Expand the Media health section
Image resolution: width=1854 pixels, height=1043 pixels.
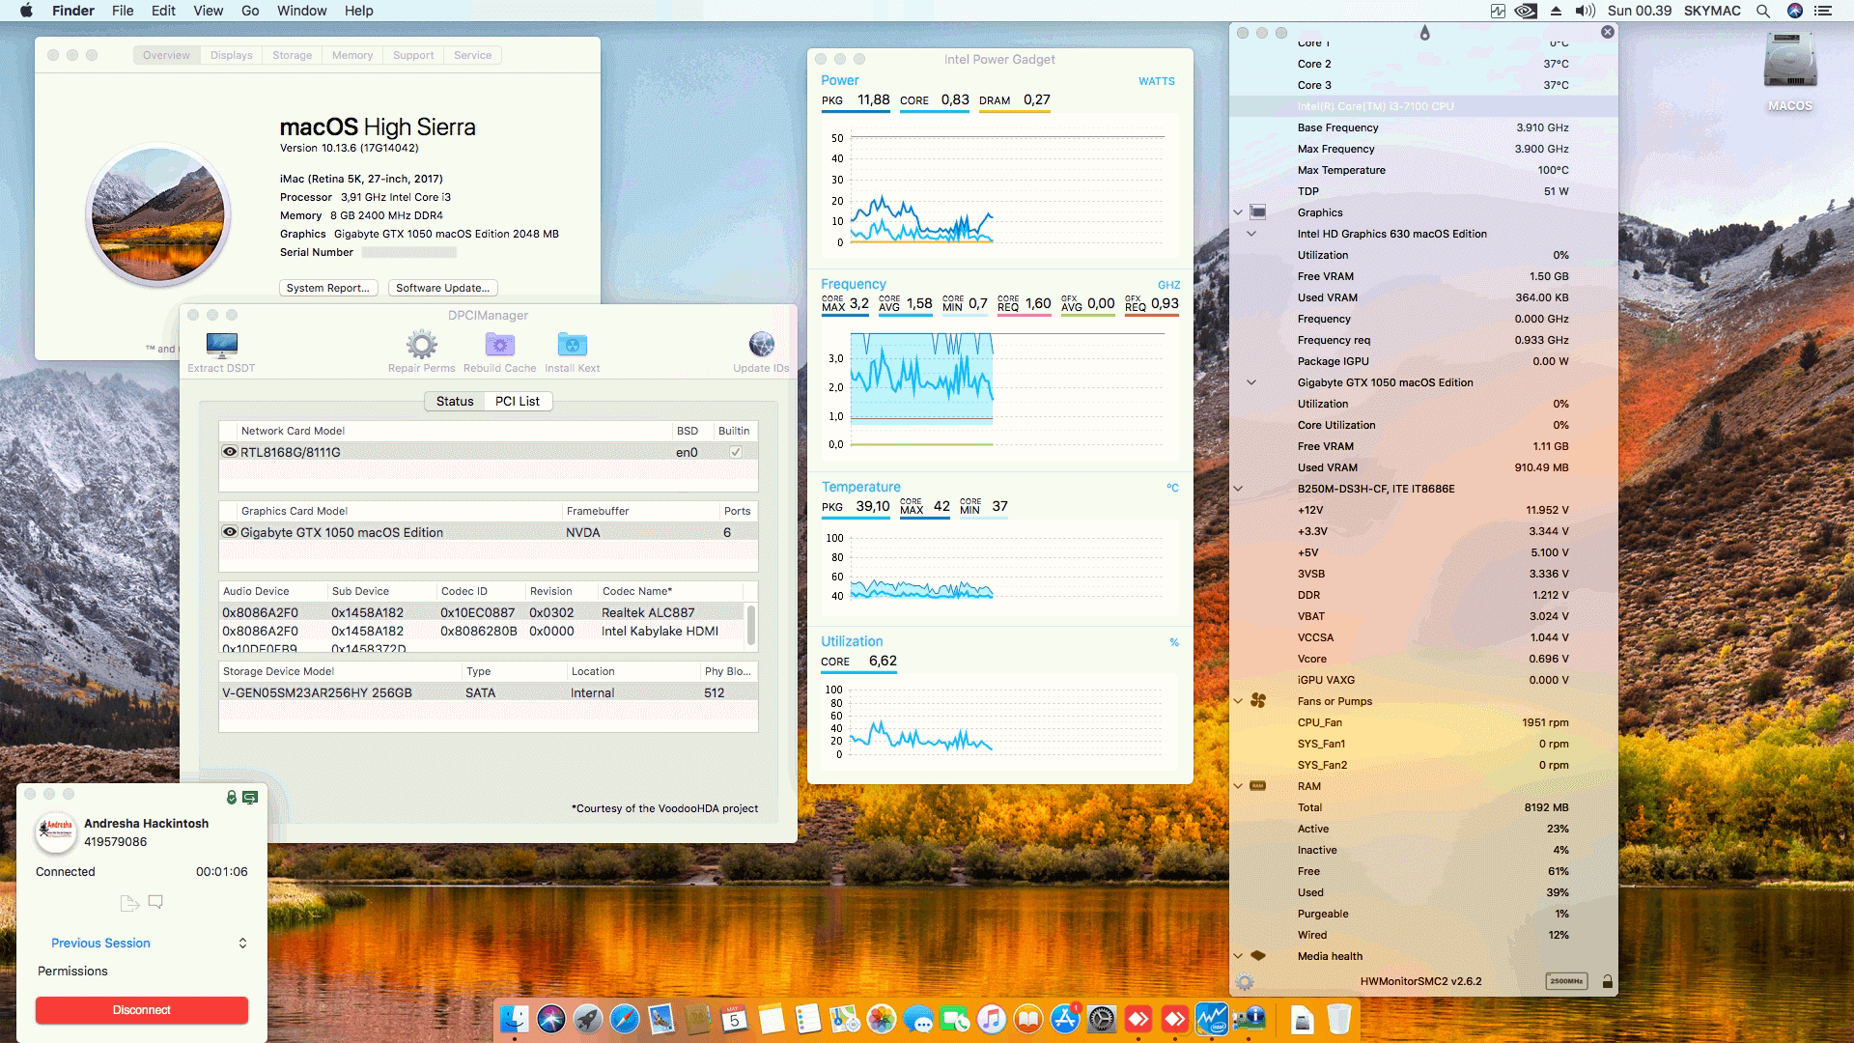[1238, 955]
